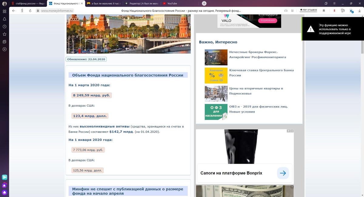Click the 'Подробнее' button in VALO ad
This screenshot has width=364, height=197.
point(268,21)
